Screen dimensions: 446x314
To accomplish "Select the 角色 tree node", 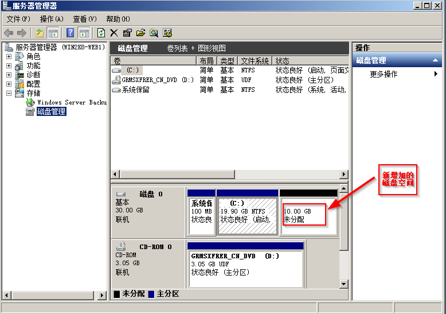I will 33,56.
